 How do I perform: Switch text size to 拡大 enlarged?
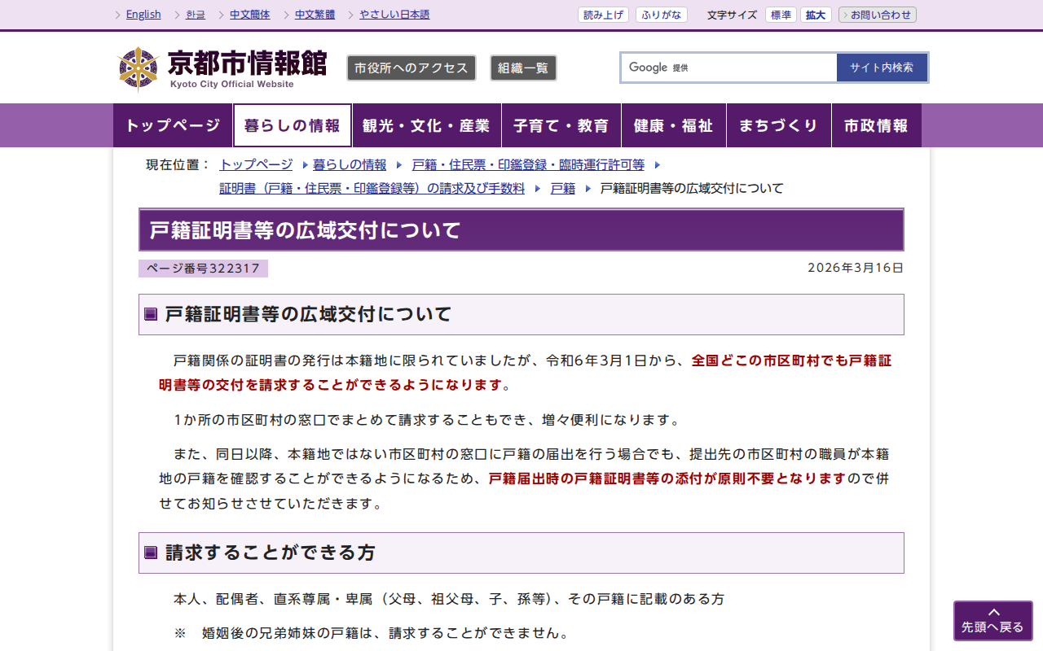tap(815, 14)
